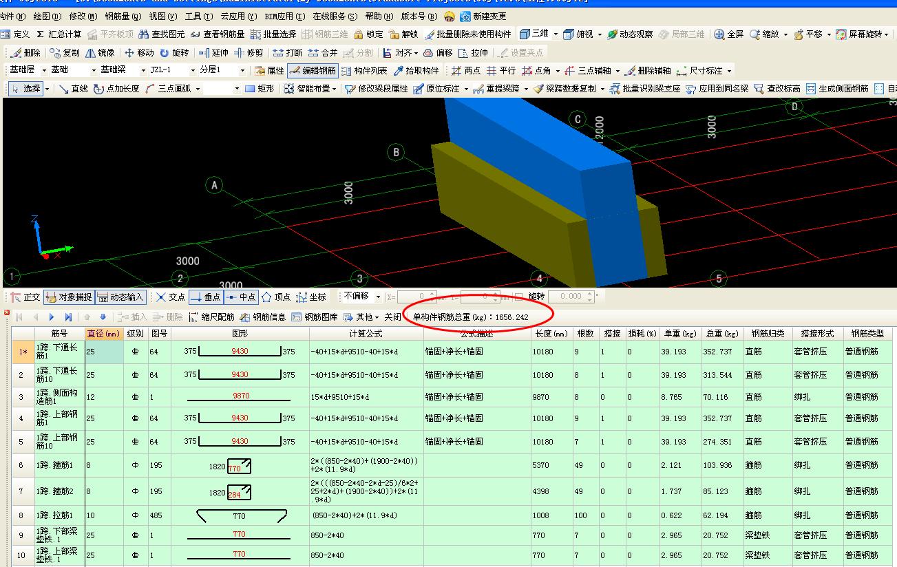Screen dimensions: 897x567
Task: Click 关闭 to close rebar panel
Action: [x=392, y=317]
